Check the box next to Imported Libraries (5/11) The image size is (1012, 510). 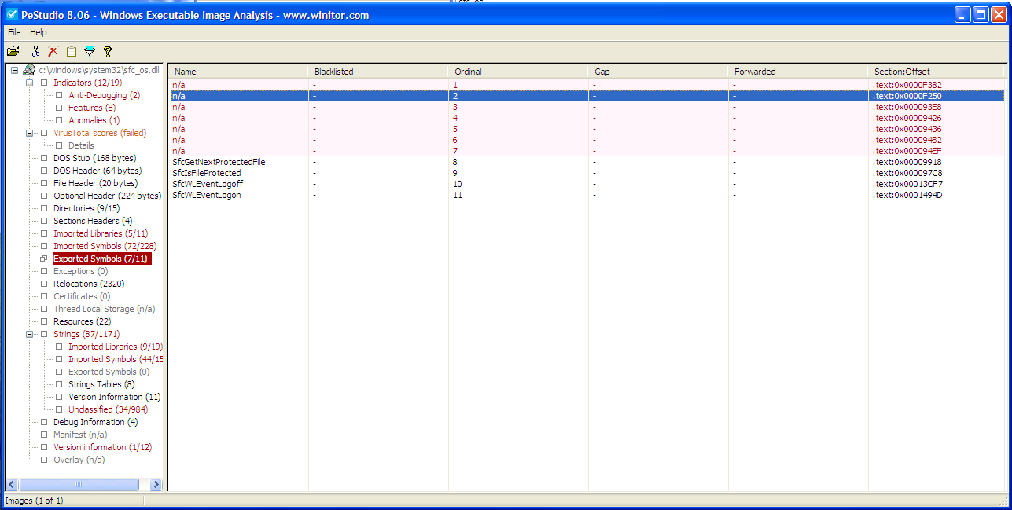pyautogui.click(x=44, y=233)
